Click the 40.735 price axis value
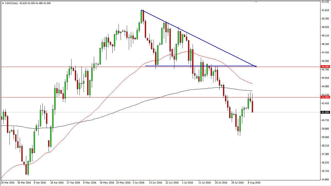331x186 pixels. coord(325,120)
